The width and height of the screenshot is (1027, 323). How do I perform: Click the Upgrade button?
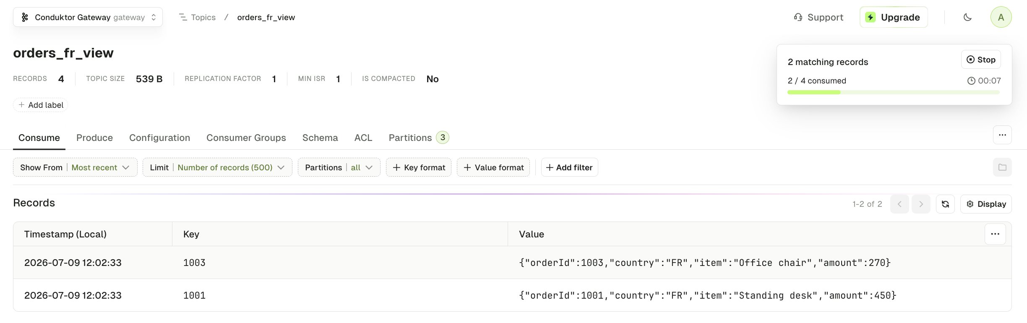[x=894, y=17]
